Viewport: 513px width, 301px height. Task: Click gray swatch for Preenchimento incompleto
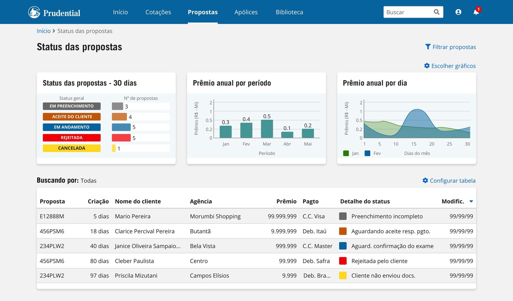tap(343, 216)
